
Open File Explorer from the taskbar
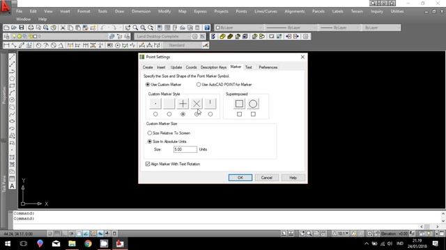[72, 244]
